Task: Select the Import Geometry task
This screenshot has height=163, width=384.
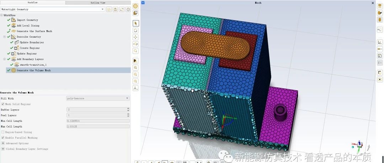Action: coord(27,20)
